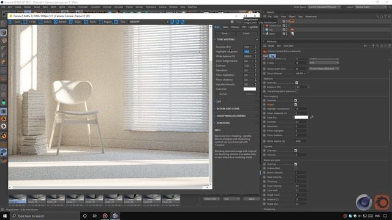The width and height of the screenshot is (392, 220).
Task: Click the Contrast value field in Attributes
Action: click(301, 122)
